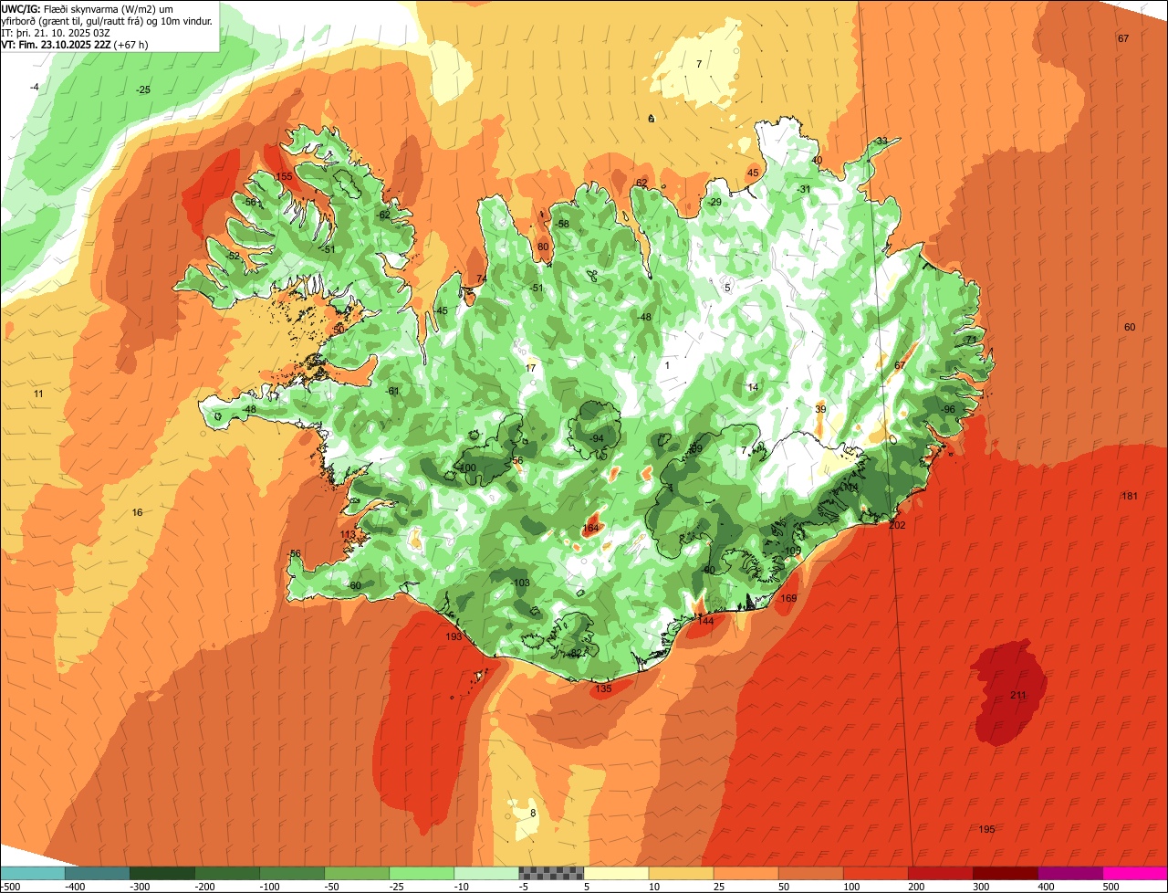
Task: Click the value -45 near the northwest bay
Action: pyautogui.click(x=442, y=311)
